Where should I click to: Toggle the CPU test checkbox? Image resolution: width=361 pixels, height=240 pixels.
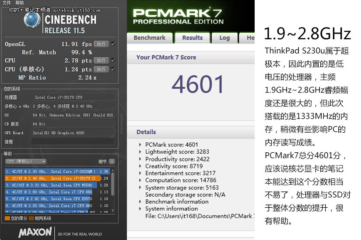(x=113, y=60)
